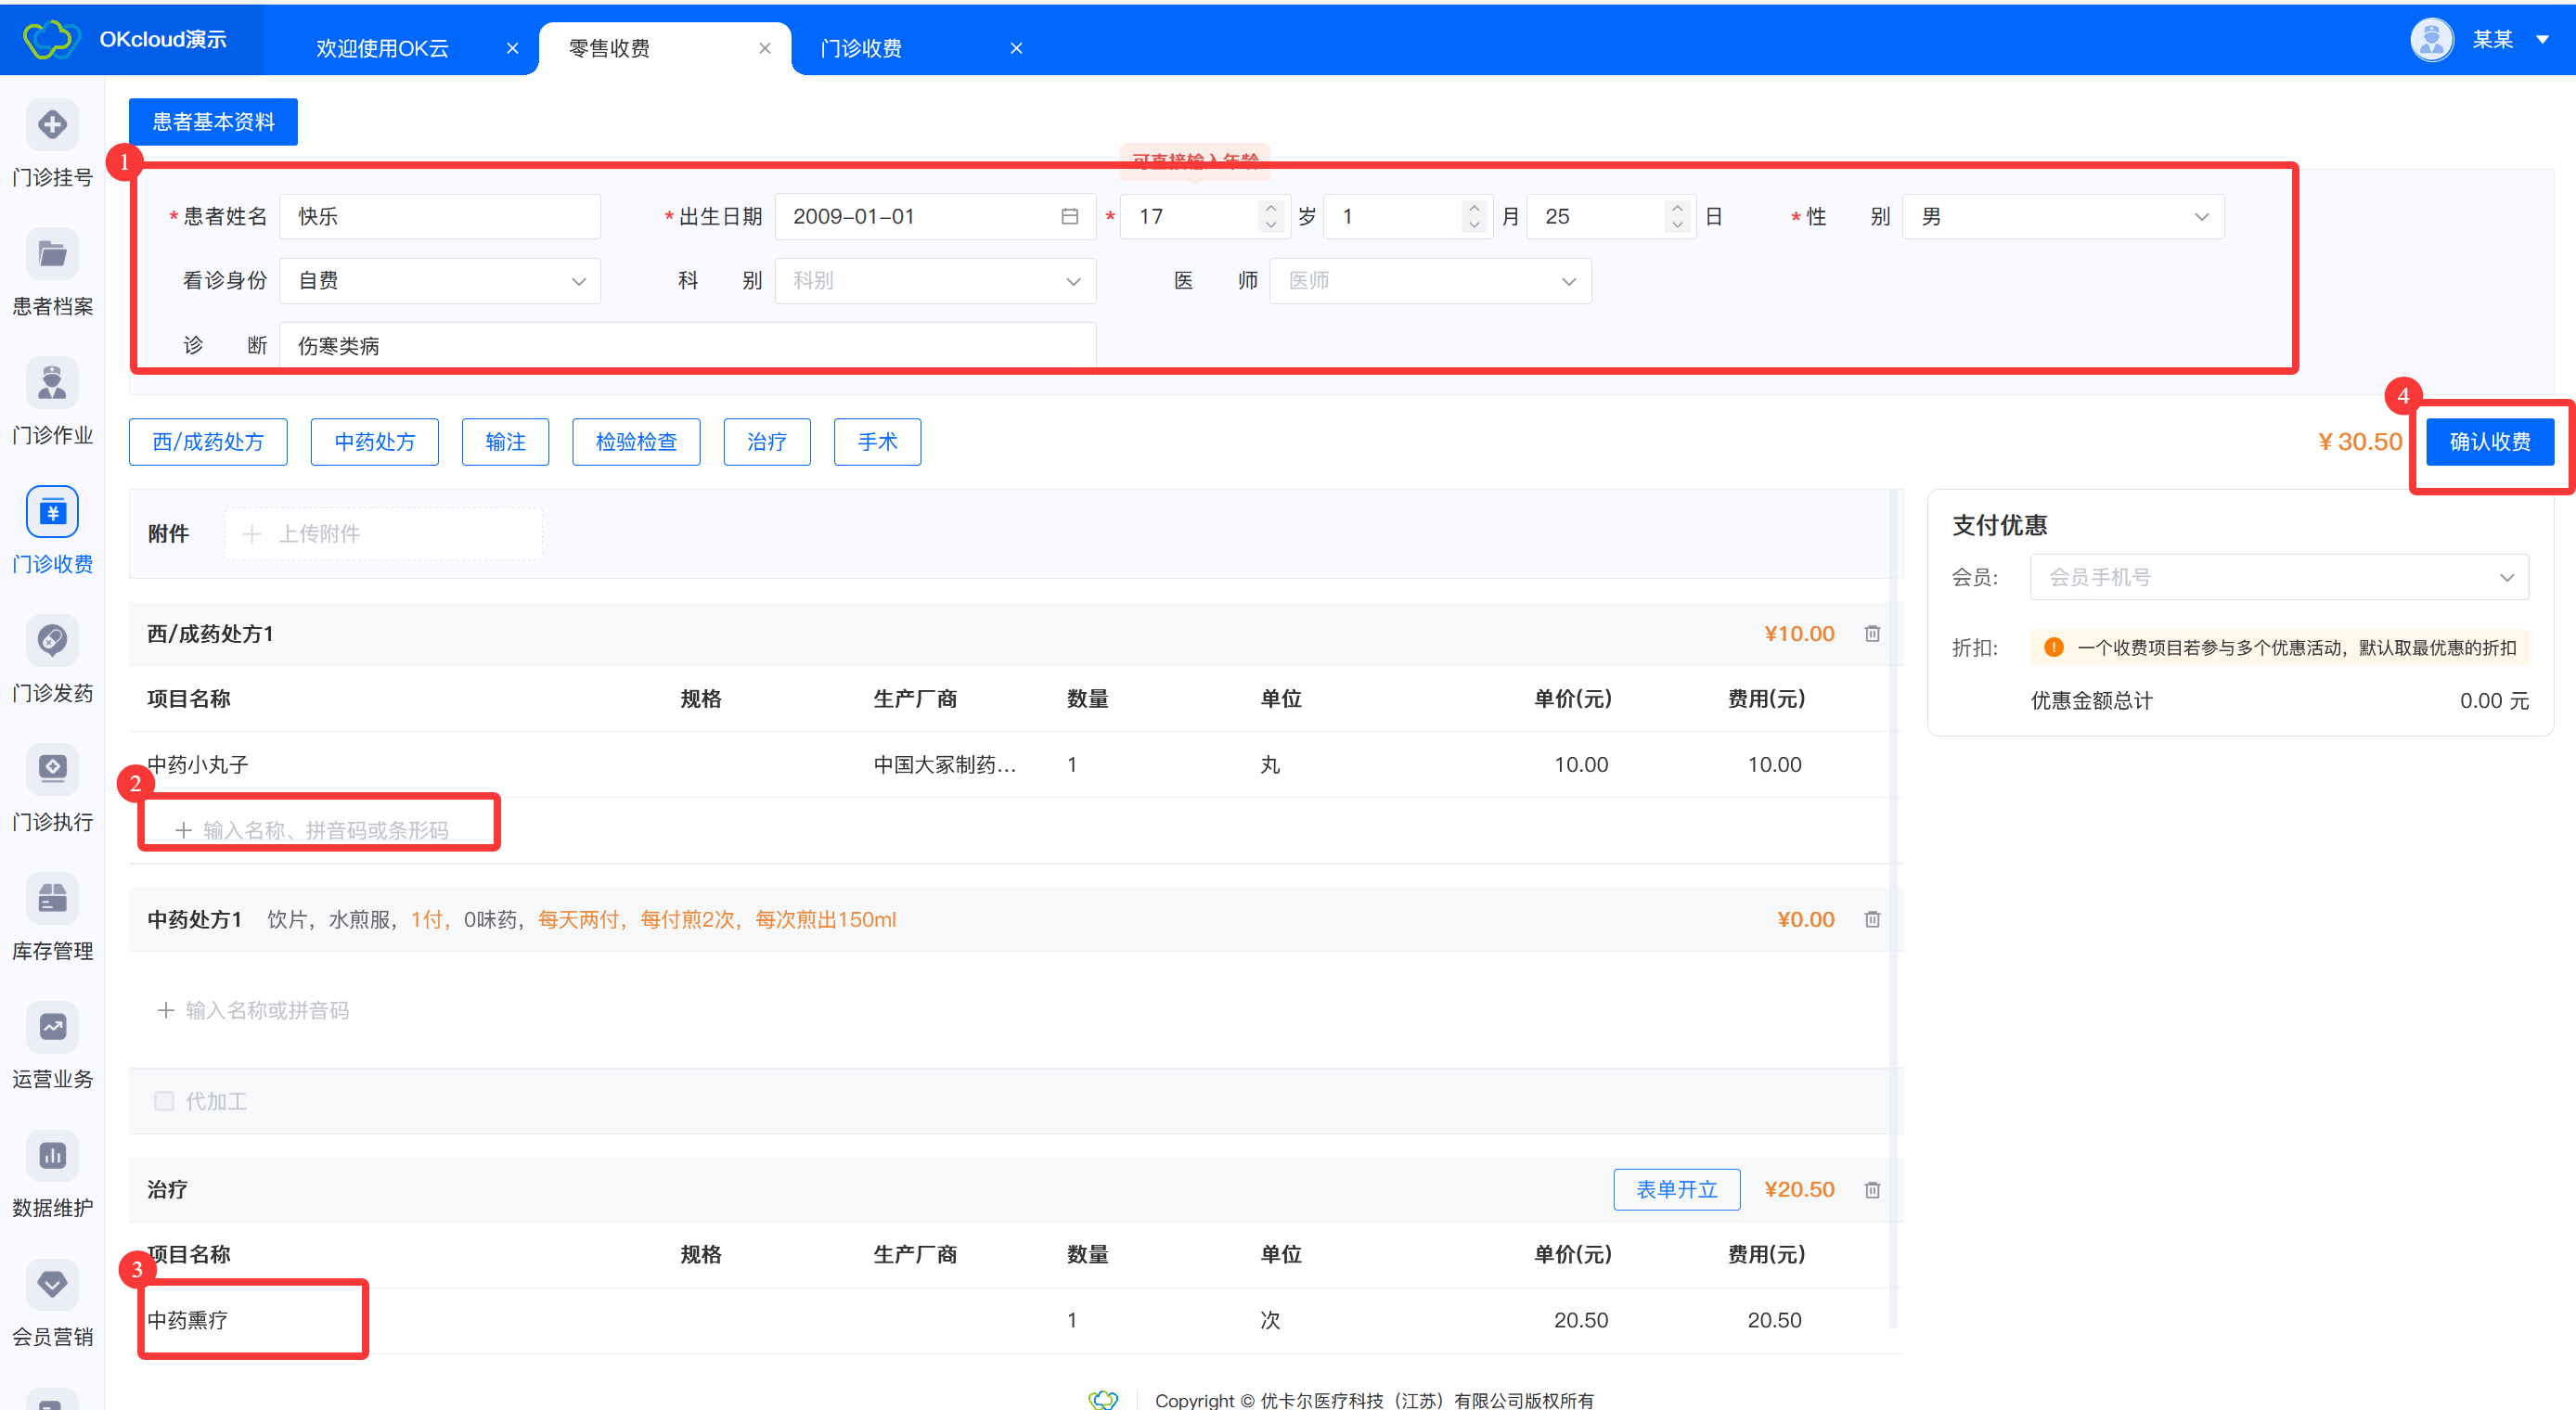Delete 西/成药处方1 with its trash icon
This screenshot has height=1410, width=2576.
click(1872, 634)
